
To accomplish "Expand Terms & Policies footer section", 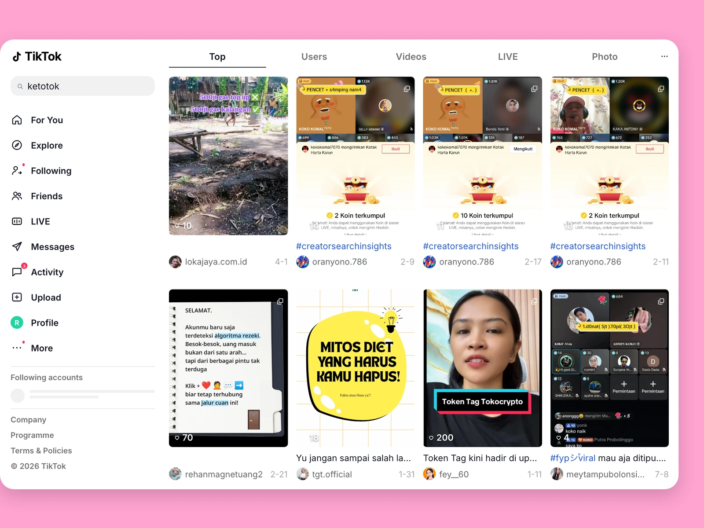I will coord(41,451).
